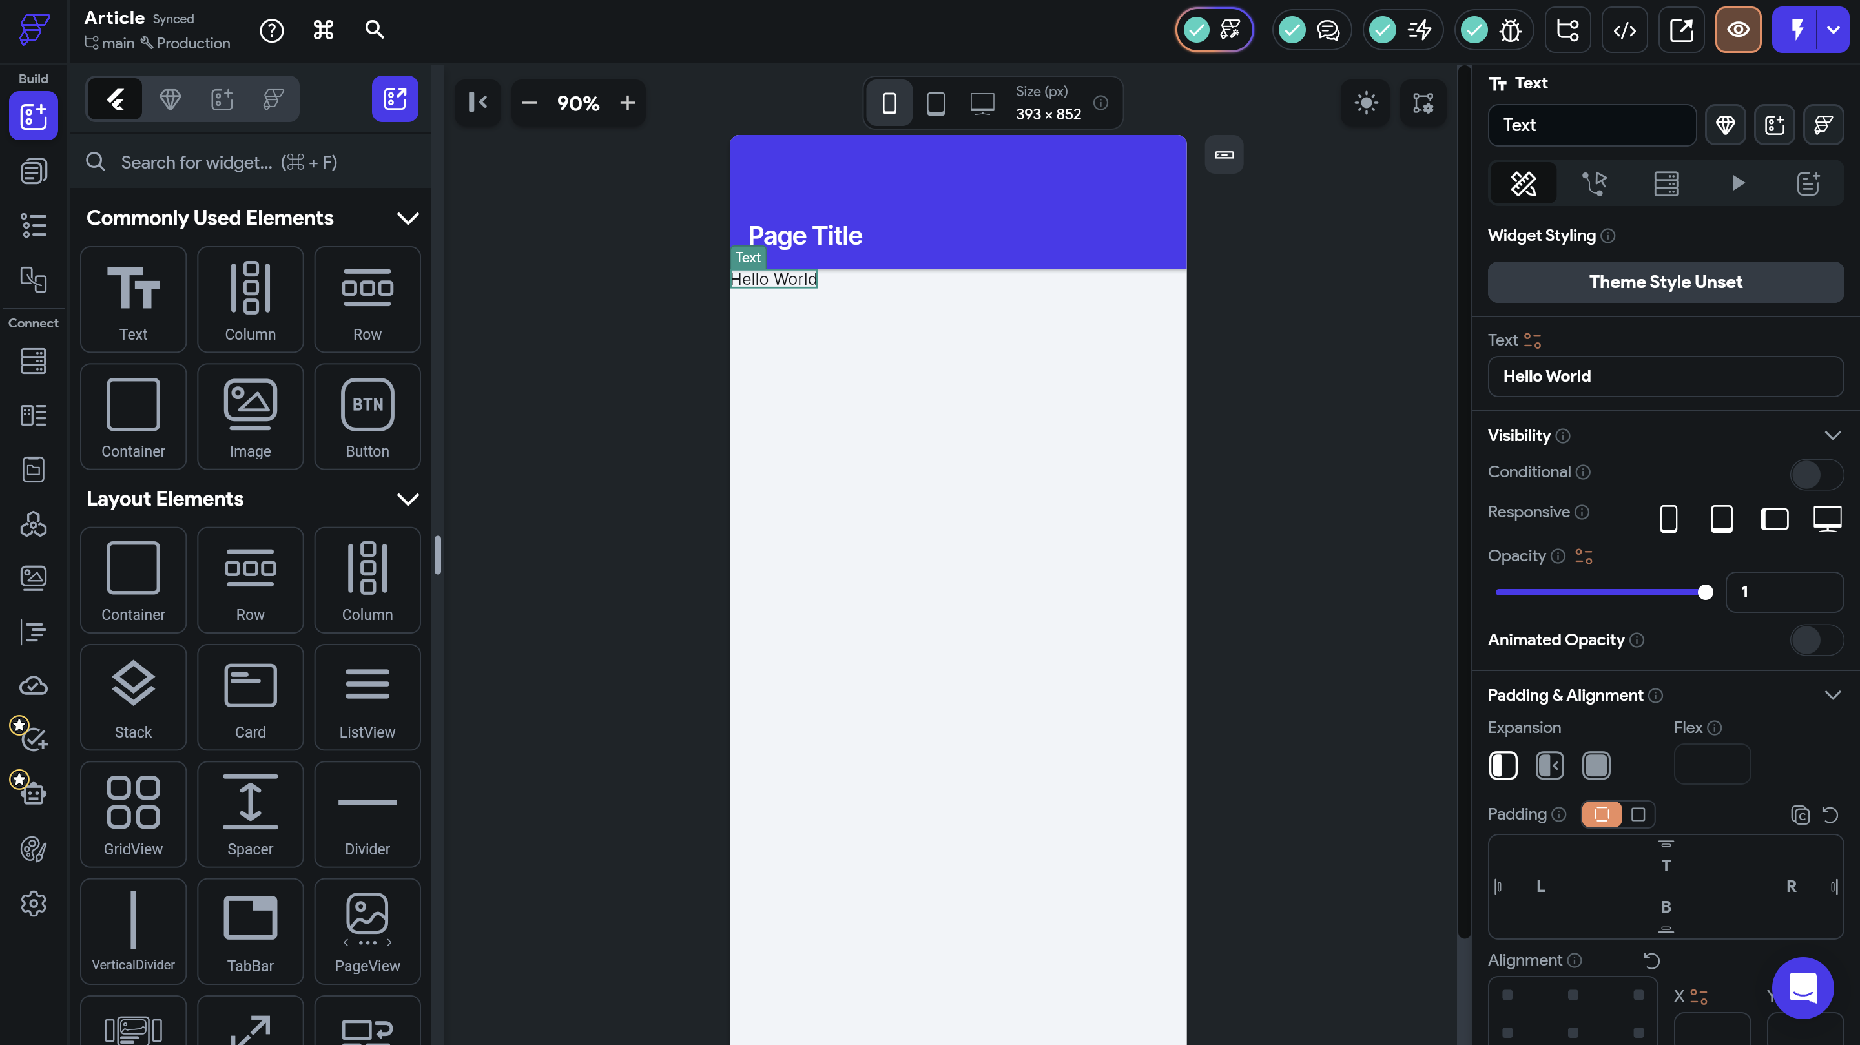Open the help question mark icon

[271, 30]
